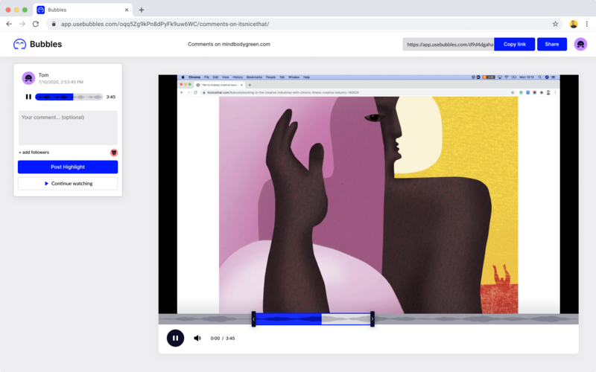The image size is (596, 372).
Task: Post the highlight with the blue button
Action: click(68, 167)
